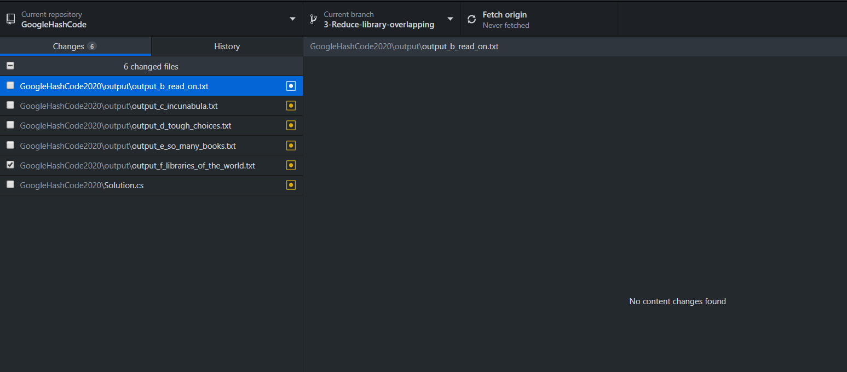Click the repository book icon next to GoogleHashCode
The image size is (847, 372).
10,18
